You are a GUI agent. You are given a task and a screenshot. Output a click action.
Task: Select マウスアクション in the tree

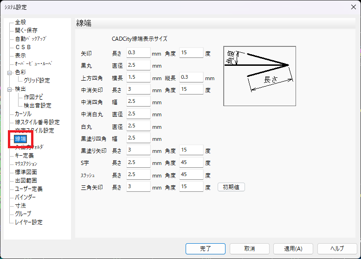click(x=26, y=164)
